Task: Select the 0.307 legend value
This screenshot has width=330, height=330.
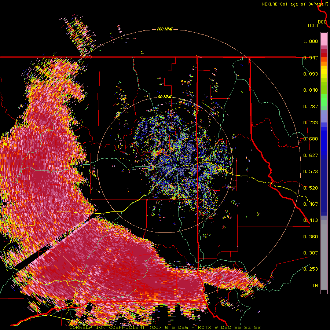Action: pos(311,253)
